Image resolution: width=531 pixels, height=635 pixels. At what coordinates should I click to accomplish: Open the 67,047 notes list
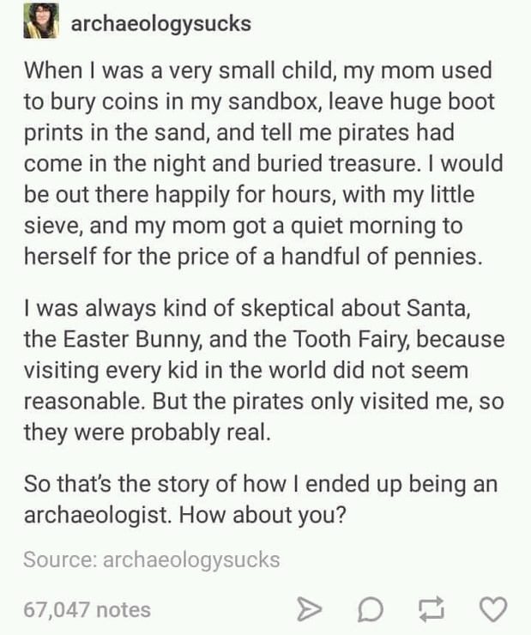coord(87,610)
